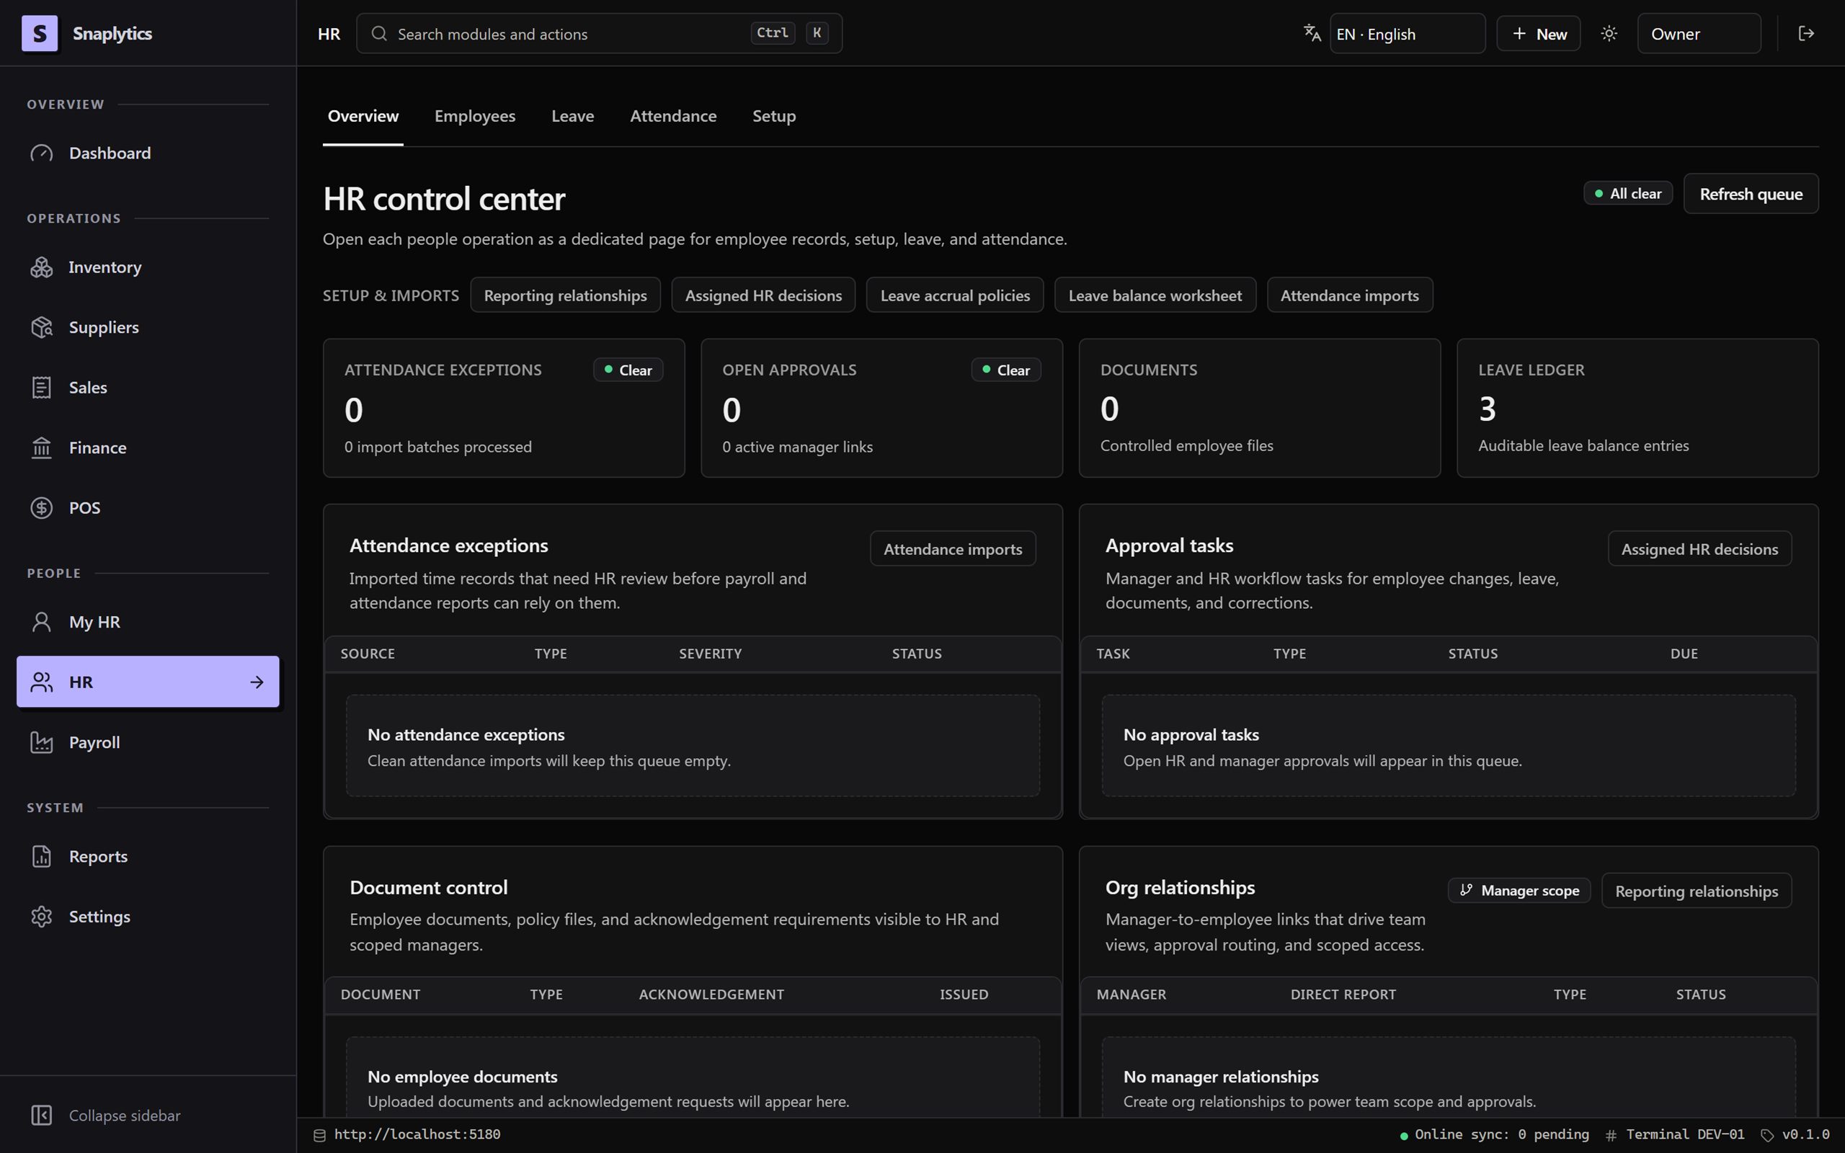Click the POS dollar icon
Screen dimensions: 1845x1153
click(42, 508)
